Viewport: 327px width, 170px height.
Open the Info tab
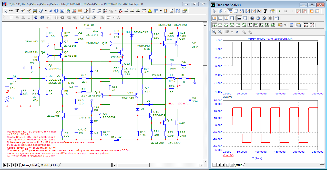(55, 165)
